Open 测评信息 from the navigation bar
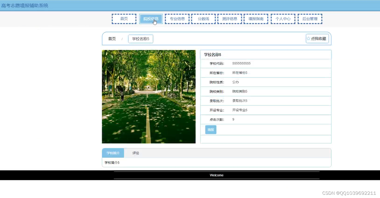 pyautogui.click(x=230, y=19)
